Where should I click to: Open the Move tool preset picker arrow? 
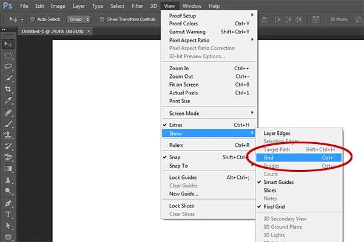click(x=22, y=19)
